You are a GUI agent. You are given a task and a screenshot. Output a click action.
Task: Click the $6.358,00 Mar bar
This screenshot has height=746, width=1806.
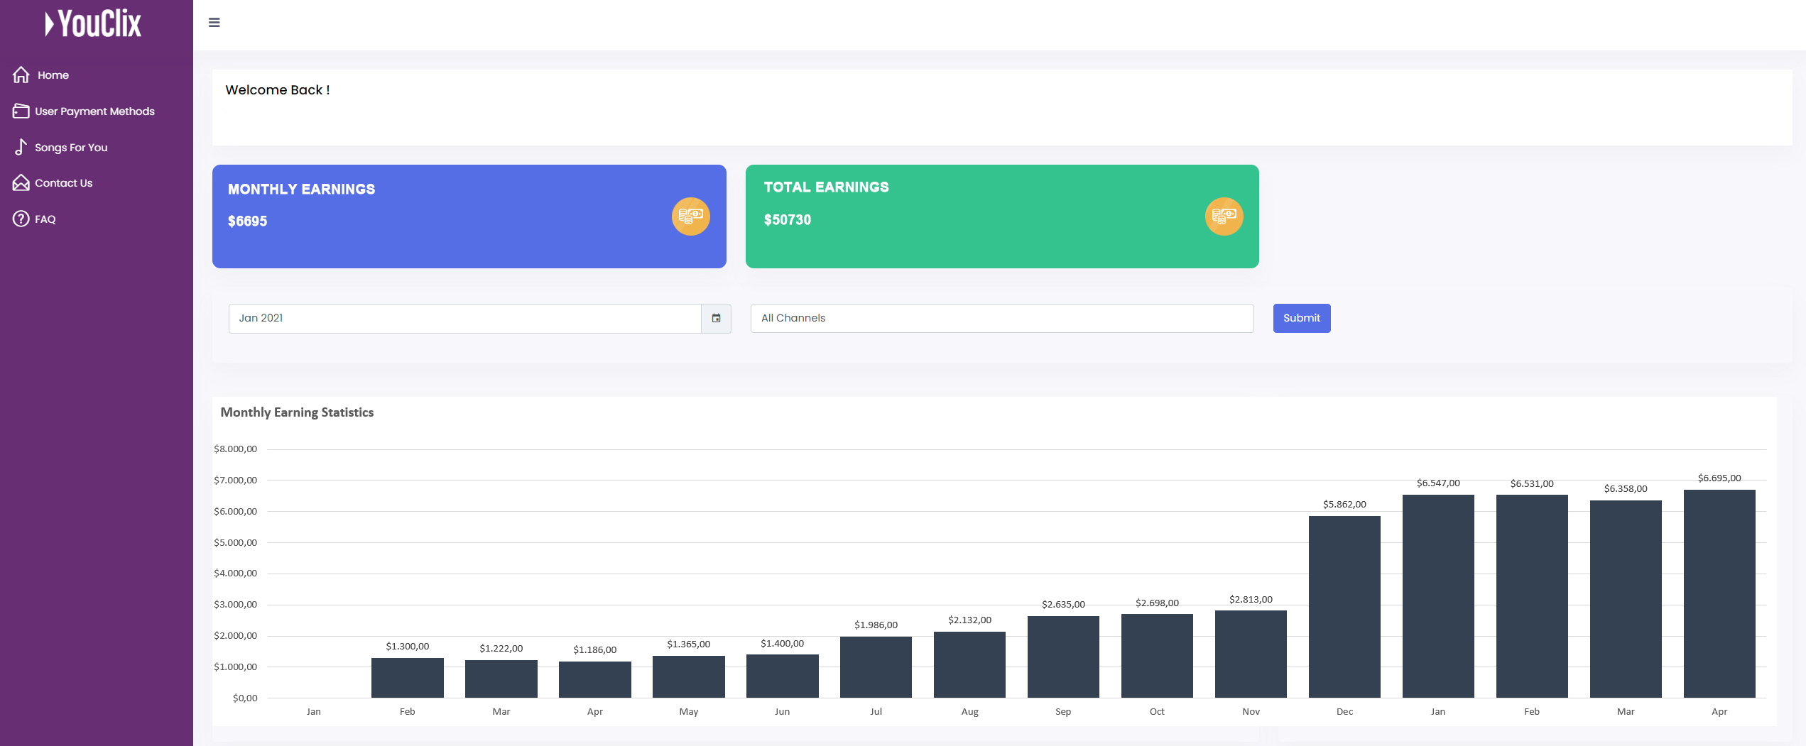pyautogui.click(x=1626, y=599)
